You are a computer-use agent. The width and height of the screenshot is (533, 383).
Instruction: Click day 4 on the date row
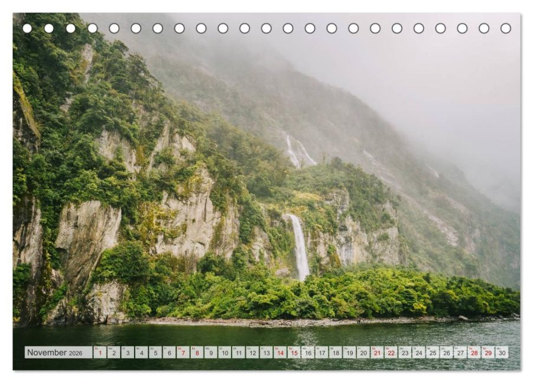141,353
